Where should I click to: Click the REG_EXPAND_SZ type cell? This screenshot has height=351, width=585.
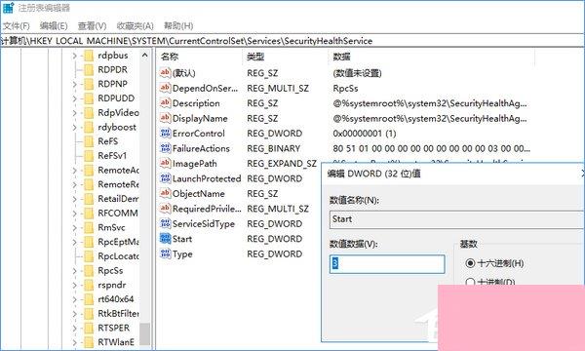click(x=282, y=164)
